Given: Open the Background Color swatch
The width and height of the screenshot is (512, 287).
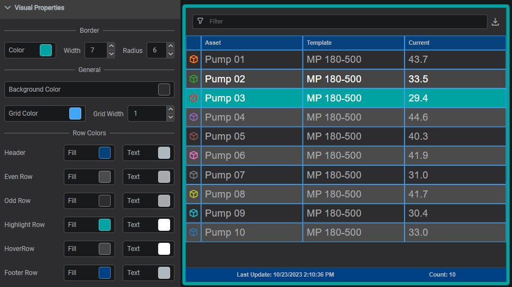Looking at the screenshot, I should click(164, 89).
